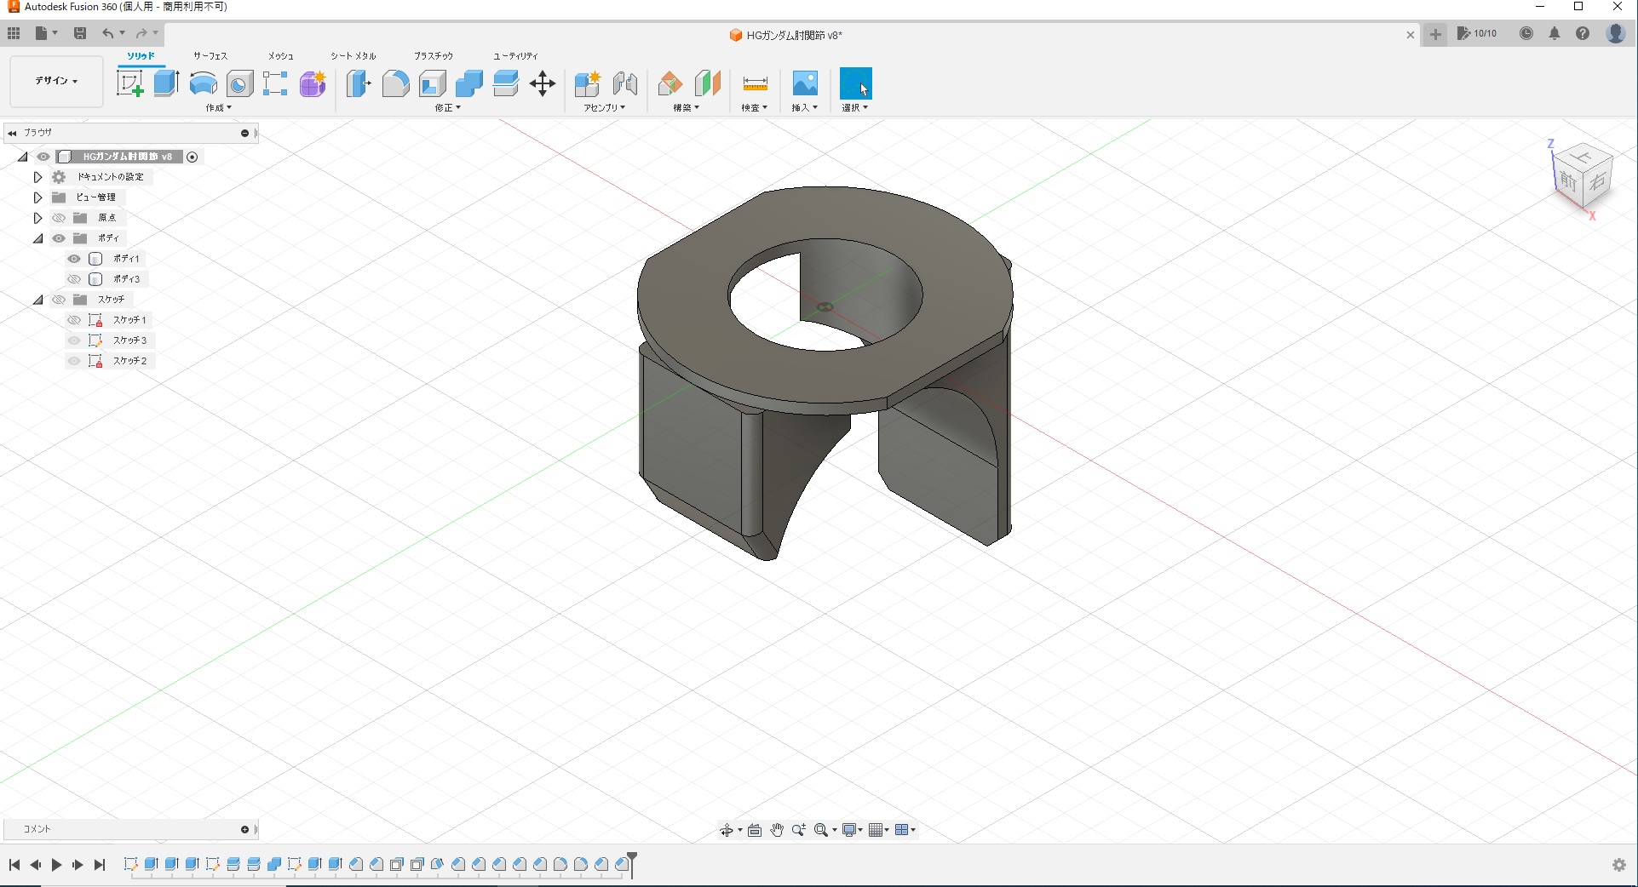Switch to the シート メタル tab
The height and width of the screenshot is (887, 1638).
tap(353, 56)
